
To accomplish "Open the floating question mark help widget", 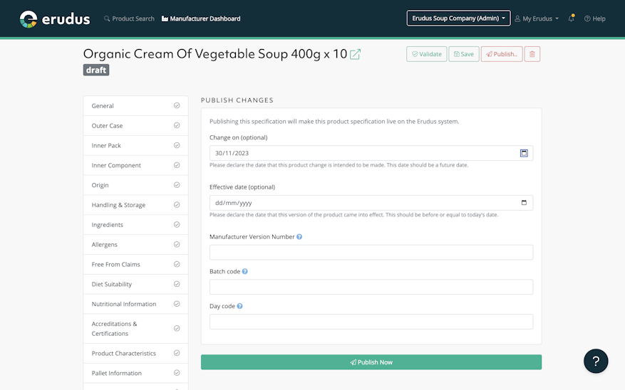I will point(596,361).
